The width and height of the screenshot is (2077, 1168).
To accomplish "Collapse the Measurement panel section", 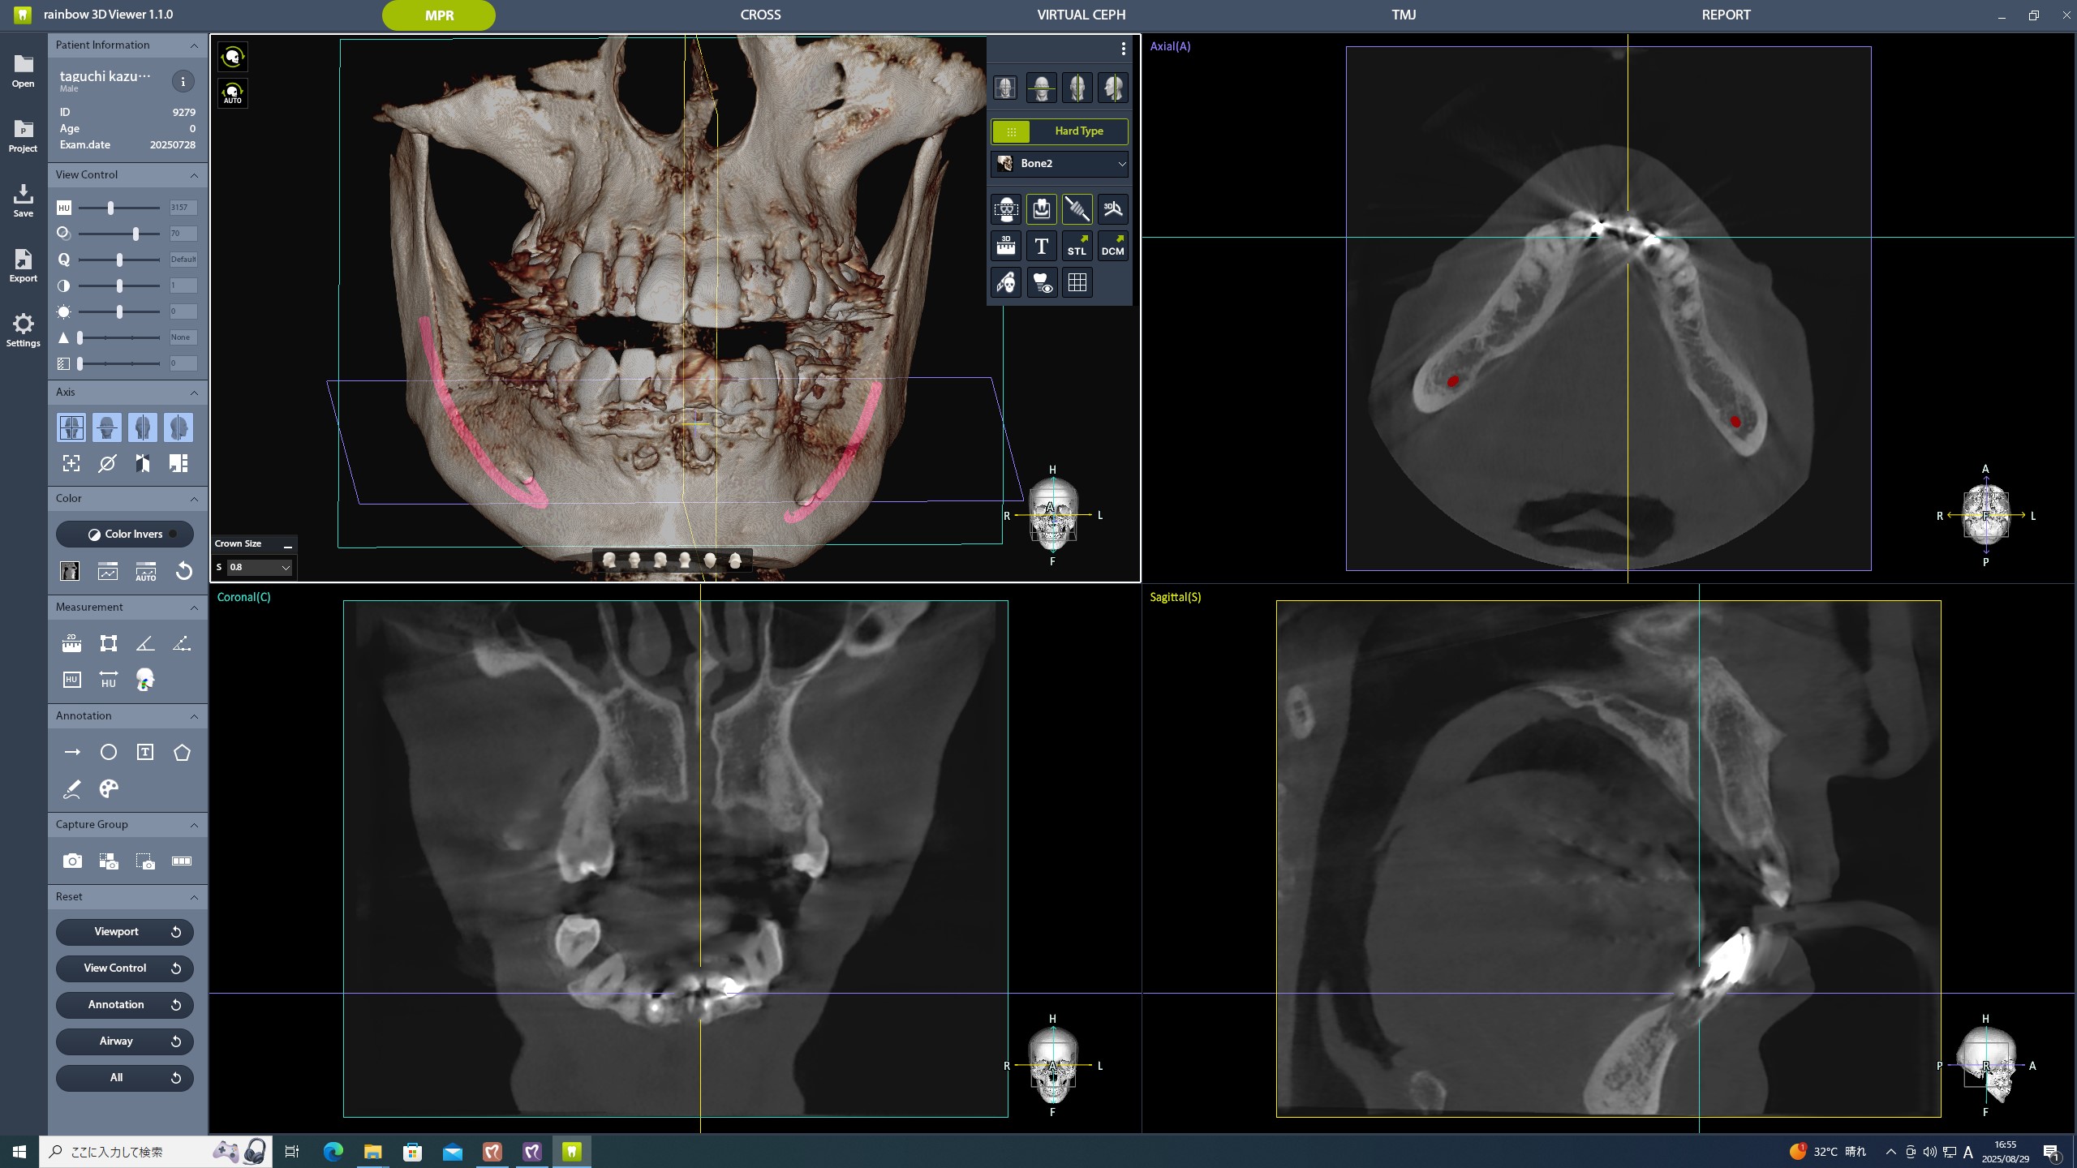I will [x=194, y=608].
